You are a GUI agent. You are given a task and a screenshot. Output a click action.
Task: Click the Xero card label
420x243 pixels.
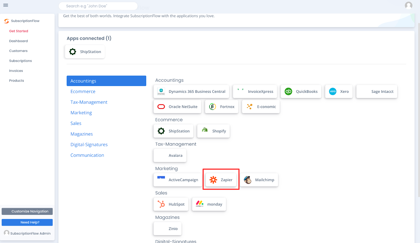point(344,92)
